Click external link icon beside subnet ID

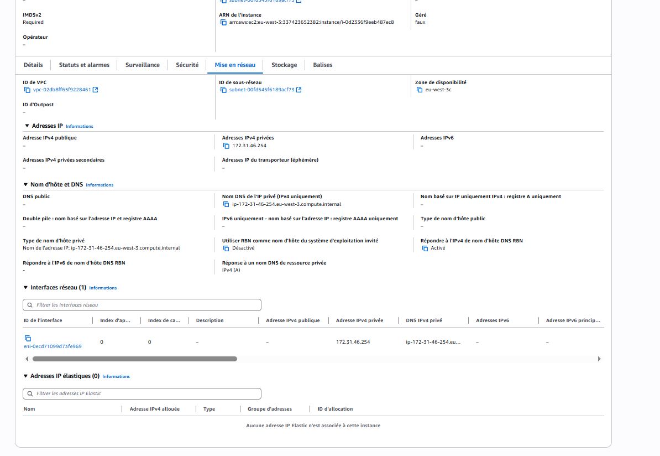[298, 90]
